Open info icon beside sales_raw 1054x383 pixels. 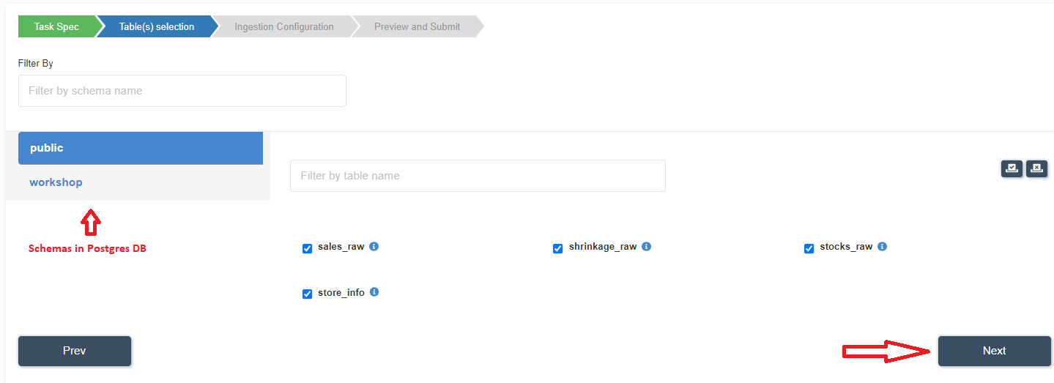pyautogui.click(x=374, y=247)
